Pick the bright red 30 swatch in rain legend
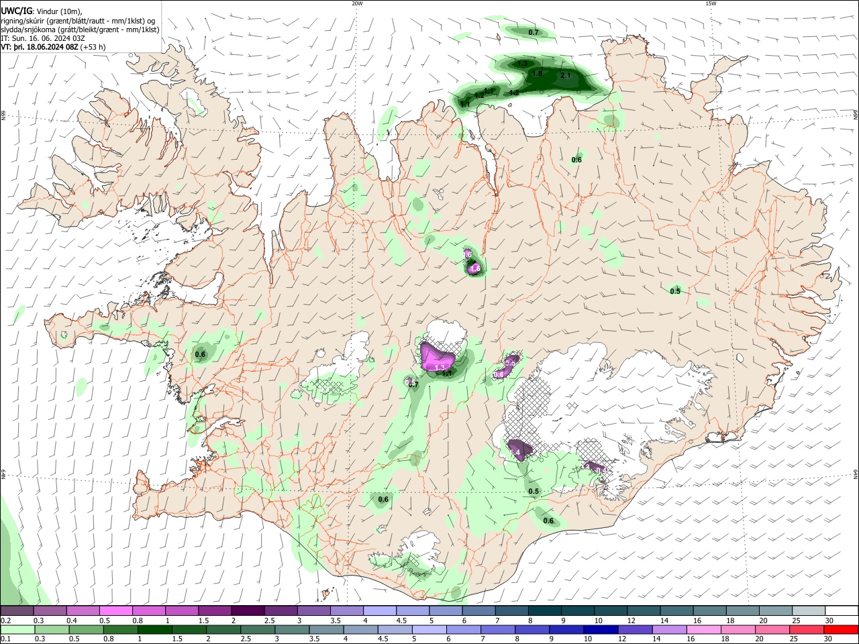 841,630
